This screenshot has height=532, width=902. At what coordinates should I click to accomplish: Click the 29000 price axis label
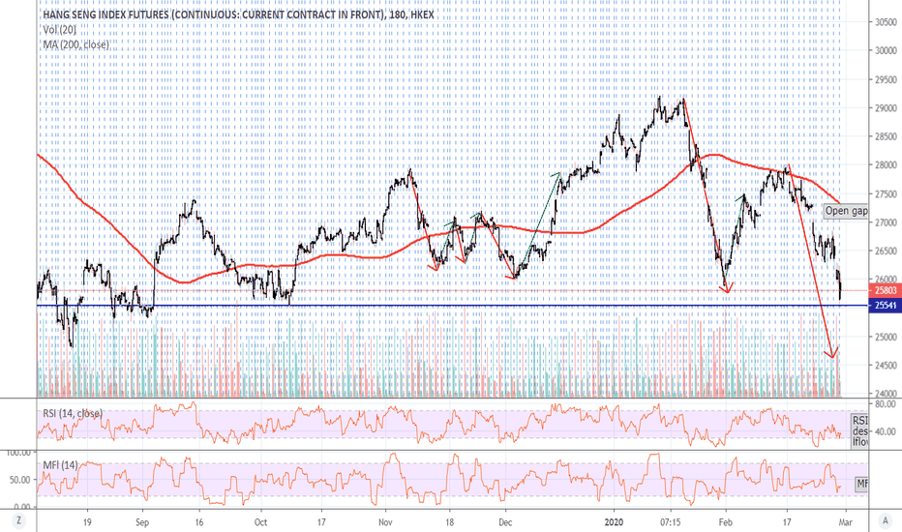coord(886,108)
